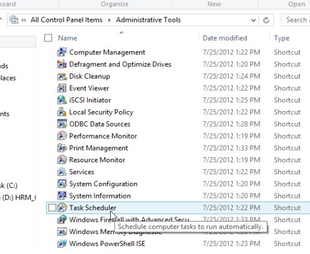
Task: Select the System Information name
Action: pos(100,196)
